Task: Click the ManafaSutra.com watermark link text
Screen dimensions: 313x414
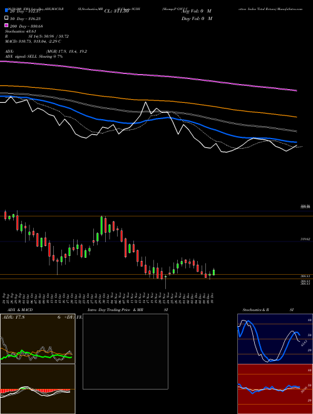Action: pos(289,9)
